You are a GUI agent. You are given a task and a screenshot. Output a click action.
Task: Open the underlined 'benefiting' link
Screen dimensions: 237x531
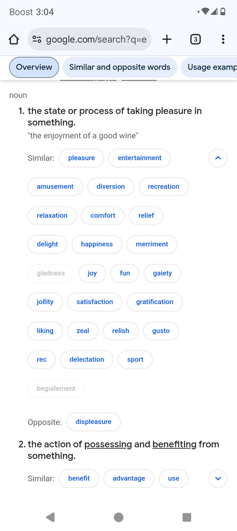pyautogui.click(x=174, y=444)
